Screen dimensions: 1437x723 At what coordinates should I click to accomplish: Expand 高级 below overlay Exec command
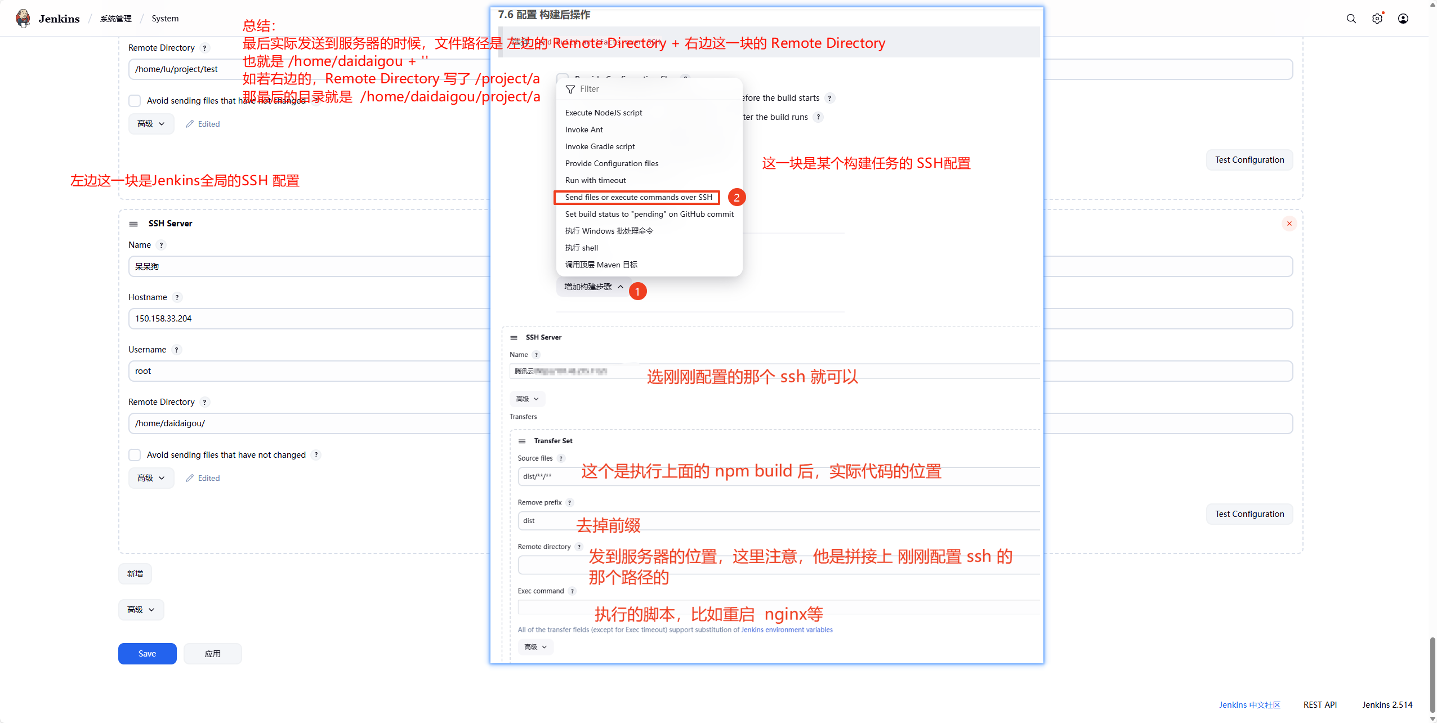coord(535,647)
